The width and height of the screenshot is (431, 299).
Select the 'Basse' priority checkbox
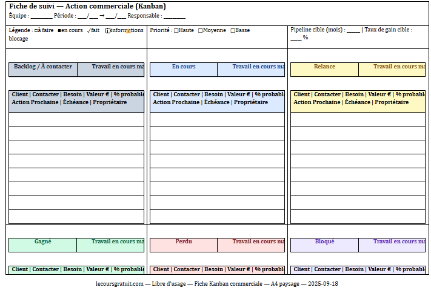click(x=233, y=30)
